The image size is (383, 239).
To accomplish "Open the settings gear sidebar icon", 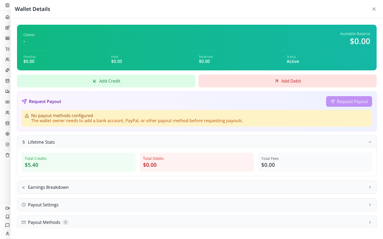I will 7,134.
